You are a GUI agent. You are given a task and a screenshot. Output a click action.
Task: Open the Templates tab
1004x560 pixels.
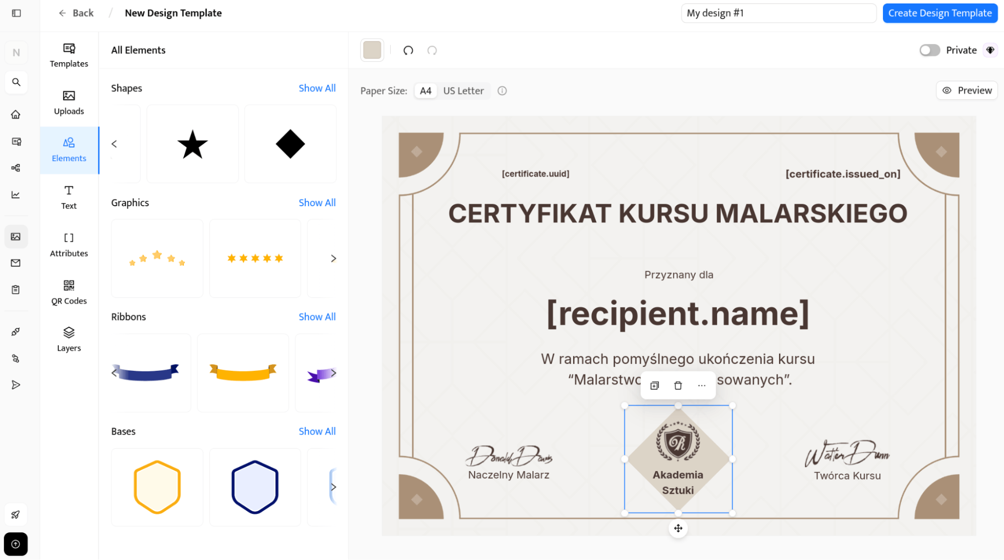point(69,56)
